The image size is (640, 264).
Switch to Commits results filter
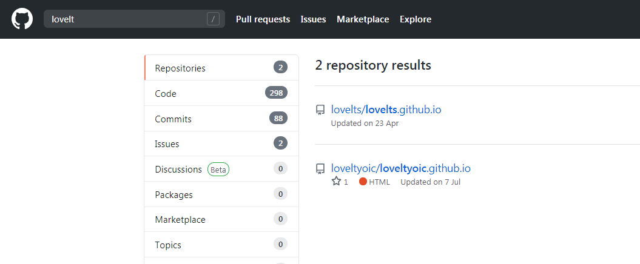[173, 119]
